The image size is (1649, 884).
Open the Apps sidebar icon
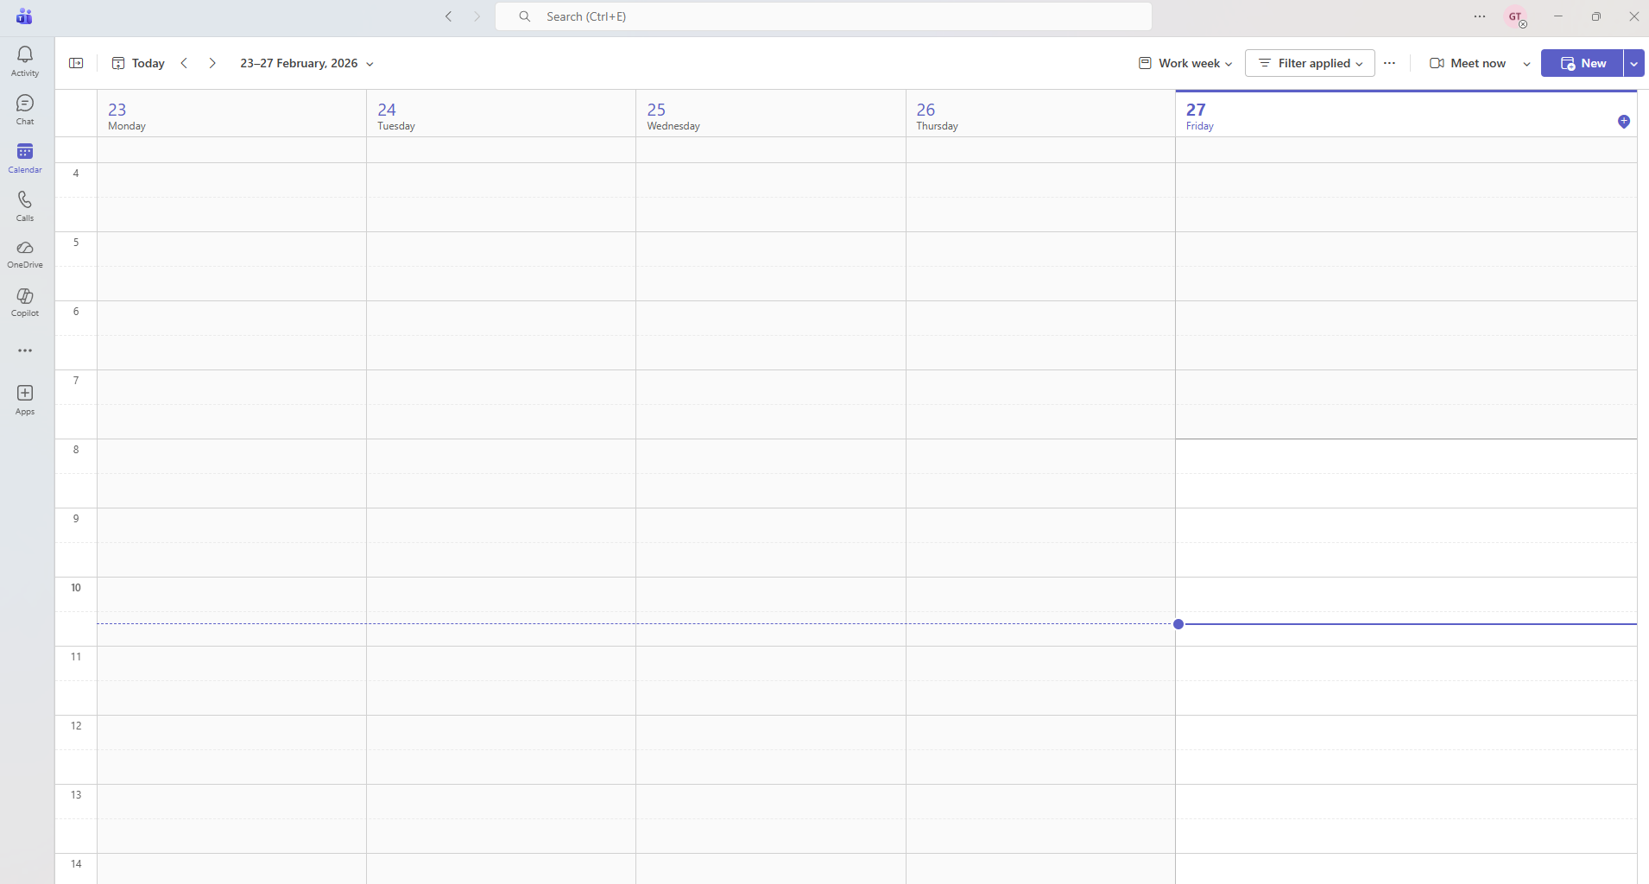[x=24, y=399]
